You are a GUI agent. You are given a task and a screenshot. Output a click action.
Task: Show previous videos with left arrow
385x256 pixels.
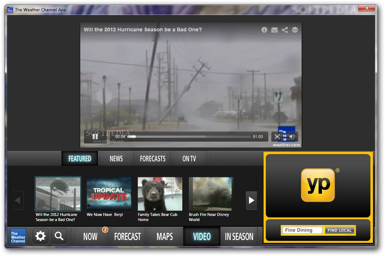17,200
